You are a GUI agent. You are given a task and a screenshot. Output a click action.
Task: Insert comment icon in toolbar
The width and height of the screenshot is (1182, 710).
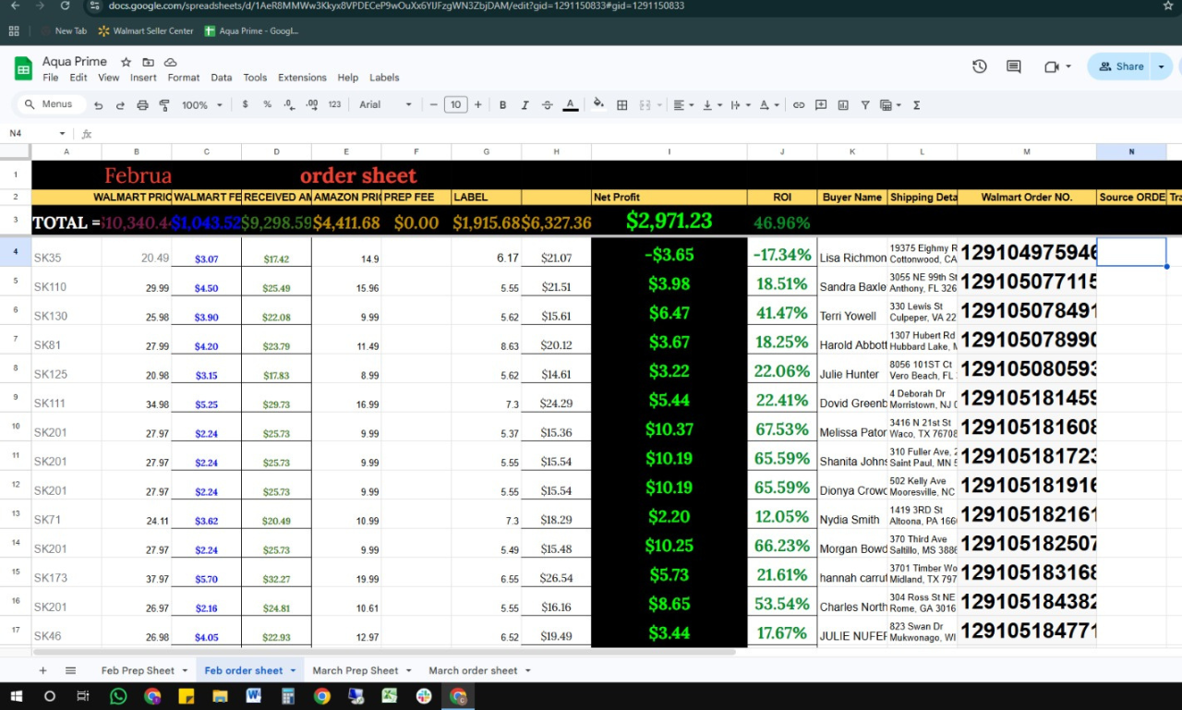(821, 105)
